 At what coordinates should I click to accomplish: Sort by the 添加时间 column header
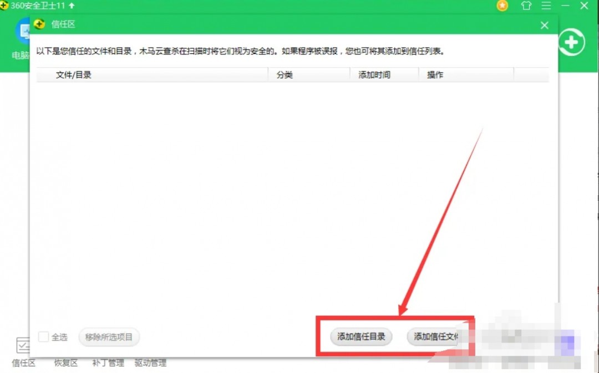click(374, 74)
